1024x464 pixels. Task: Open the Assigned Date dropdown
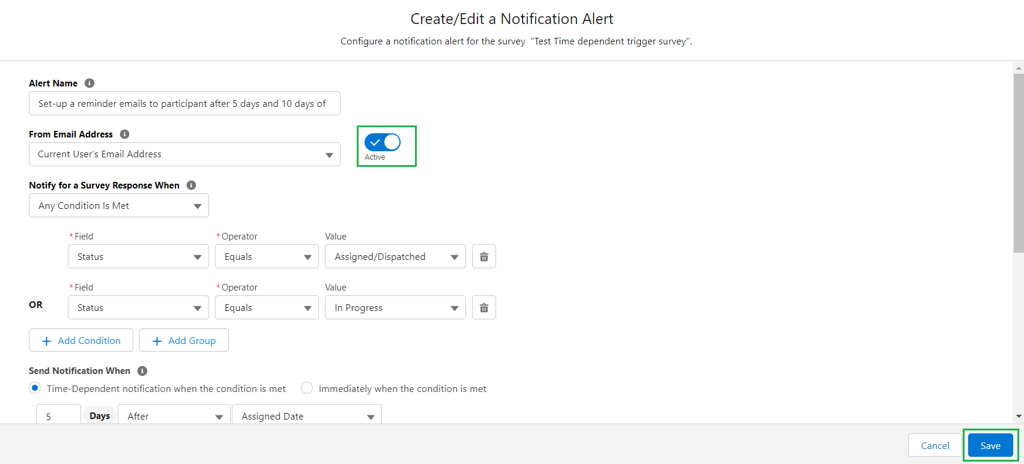pyautogui.click(x=306, y=416)
